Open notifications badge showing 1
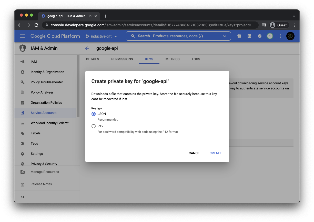314x222 pixels. click(x=270, y=36)
